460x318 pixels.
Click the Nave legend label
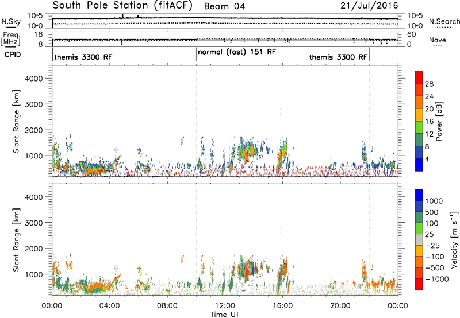[x=438, y=40]
